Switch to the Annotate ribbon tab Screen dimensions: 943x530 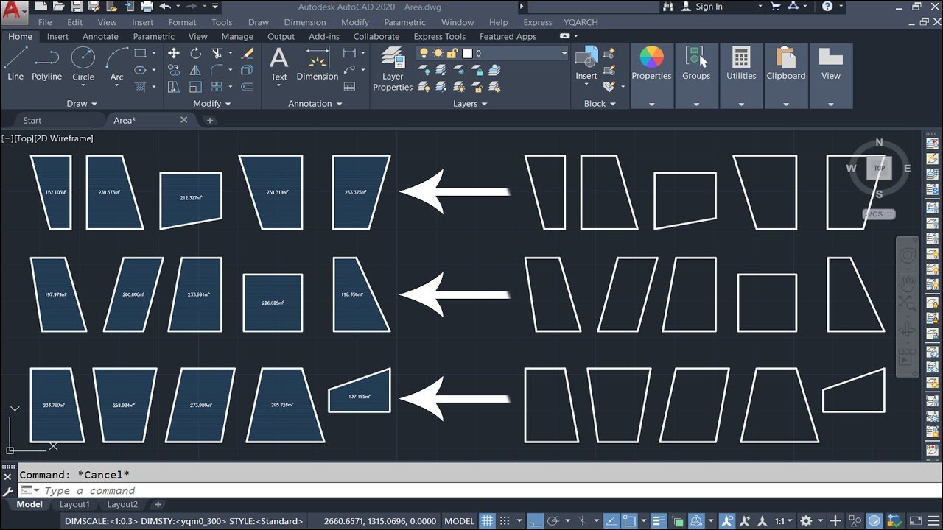coord(100,36)
